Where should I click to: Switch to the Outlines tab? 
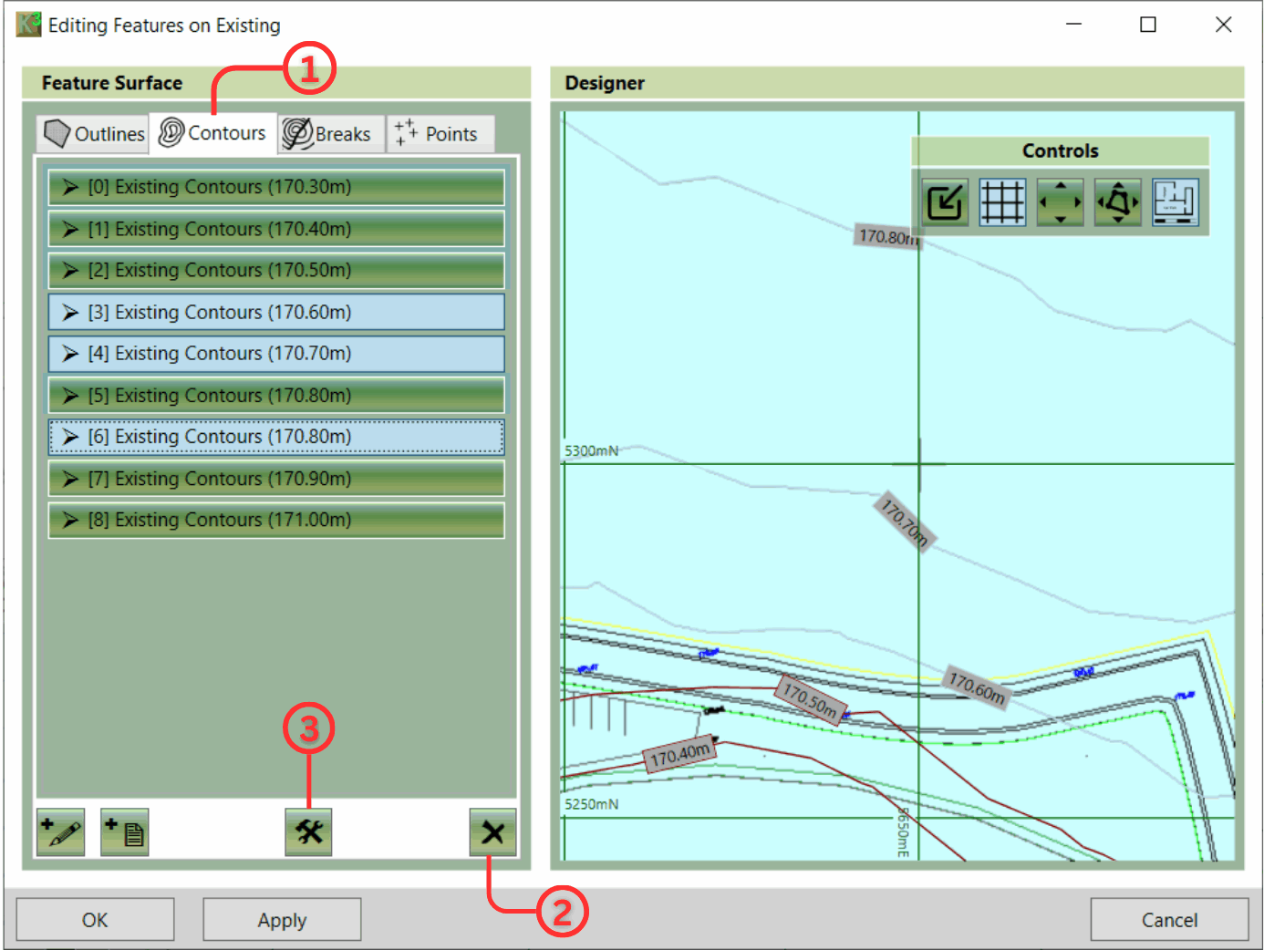(94, 134)
